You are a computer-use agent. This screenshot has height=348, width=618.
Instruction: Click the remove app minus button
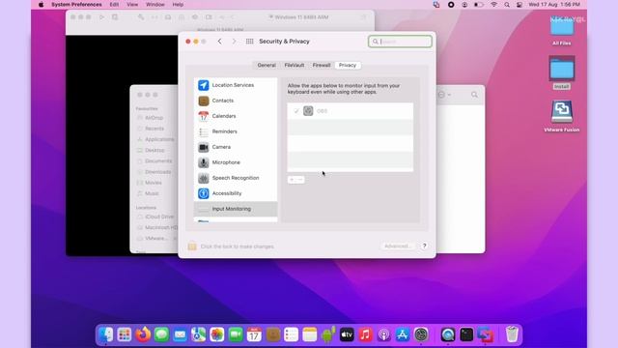pyautogui.click(x=300, y=180)
